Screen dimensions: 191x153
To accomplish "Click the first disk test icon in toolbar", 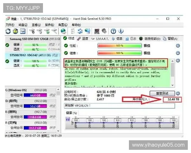I will click(x=32, y=31).
